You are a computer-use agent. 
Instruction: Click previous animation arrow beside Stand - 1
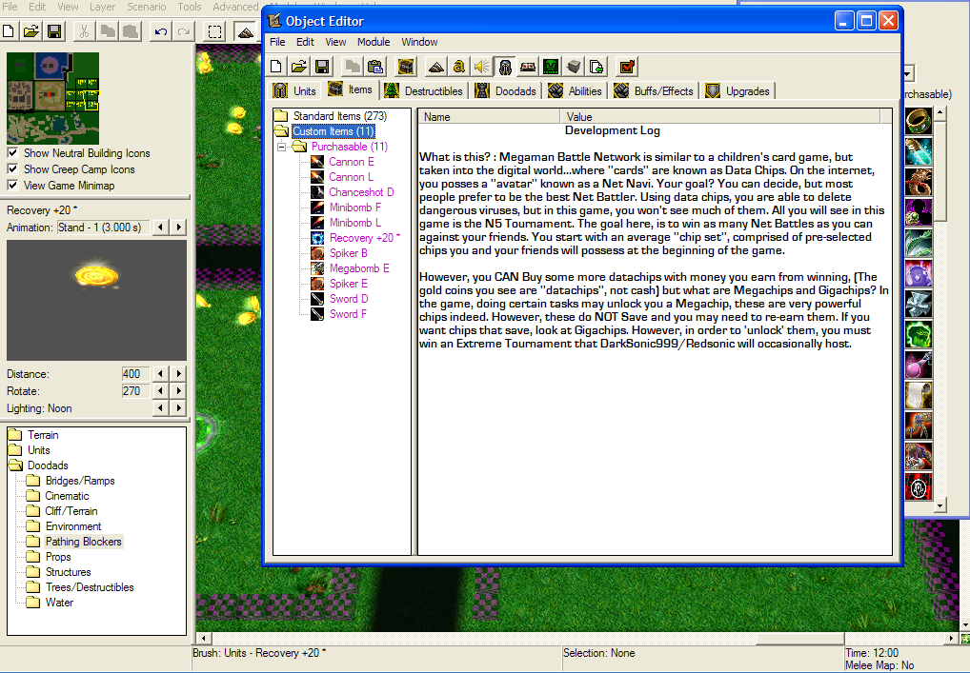tap(161, 227)
